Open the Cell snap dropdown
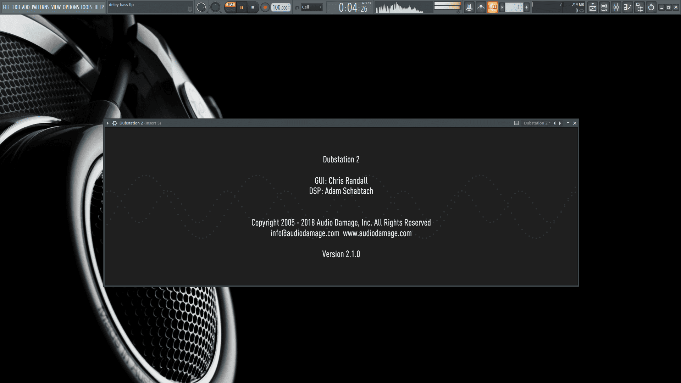The height and width of the screenshot is (383, 681). [312, 7]
